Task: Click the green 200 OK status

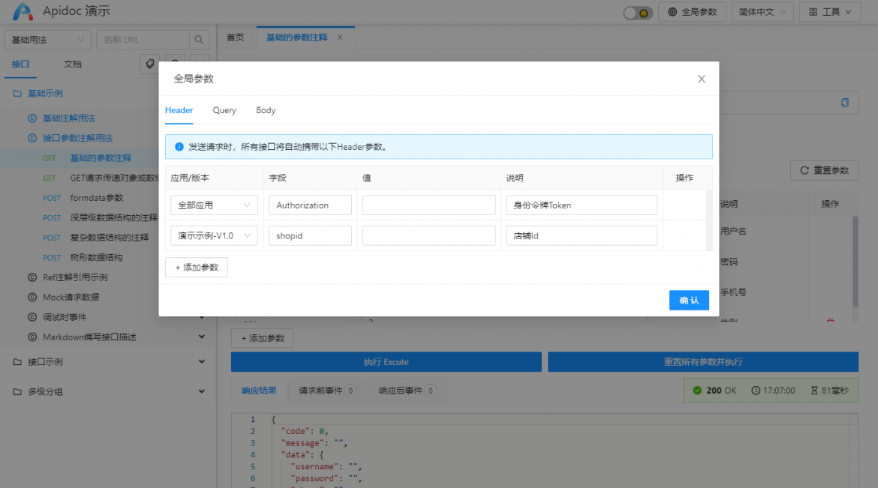Action: click(x=714, y=391)
